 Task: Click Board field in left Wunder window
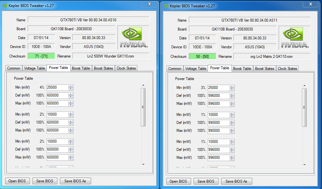[71, 29]
